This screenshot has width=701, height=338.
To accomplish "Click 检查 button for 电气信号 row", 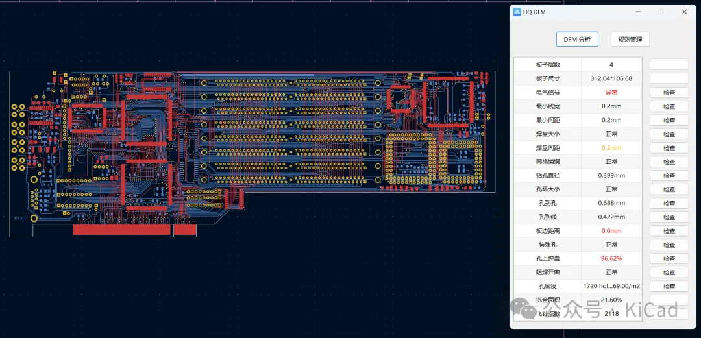I will [669, 93].
